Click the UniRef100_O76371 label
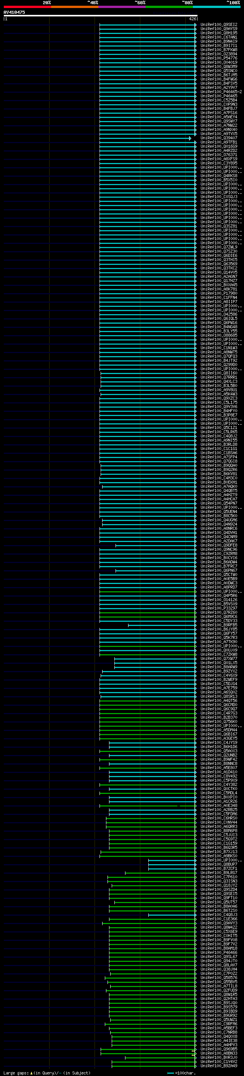 pyautogui.click(x=219, y=155)
